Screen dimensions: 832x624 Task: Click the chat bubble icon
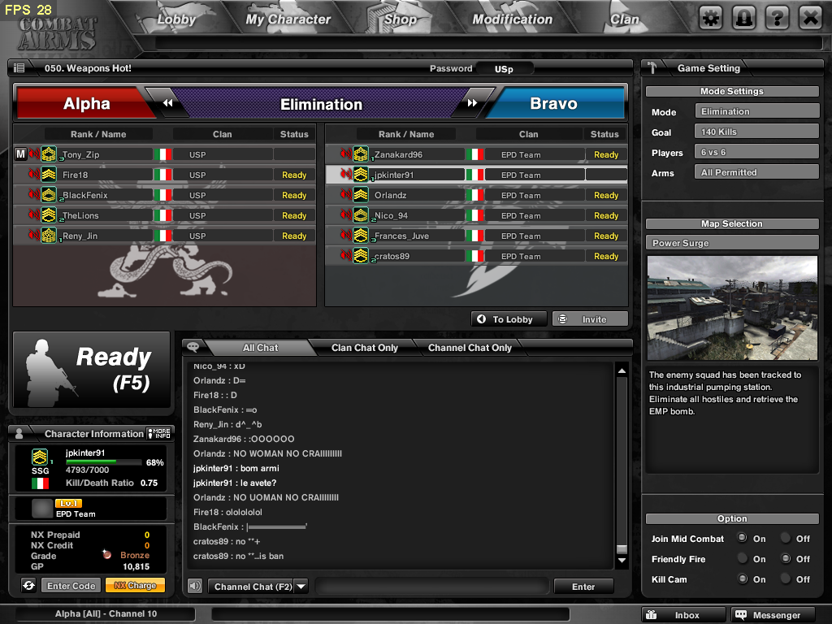click(193, 347)
